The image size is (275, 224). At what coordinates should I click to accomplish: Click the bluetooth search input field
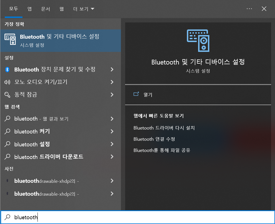tap(137, 217)
